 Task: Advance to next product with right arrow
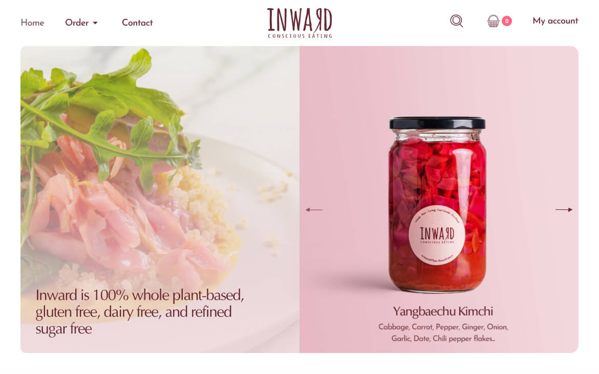(x=564, y=210)
